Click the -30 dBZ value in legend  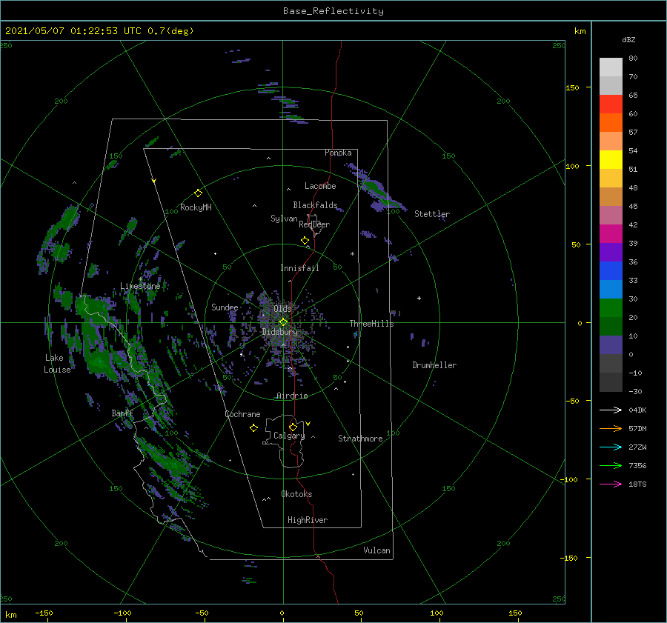click(x=635, y=391)
